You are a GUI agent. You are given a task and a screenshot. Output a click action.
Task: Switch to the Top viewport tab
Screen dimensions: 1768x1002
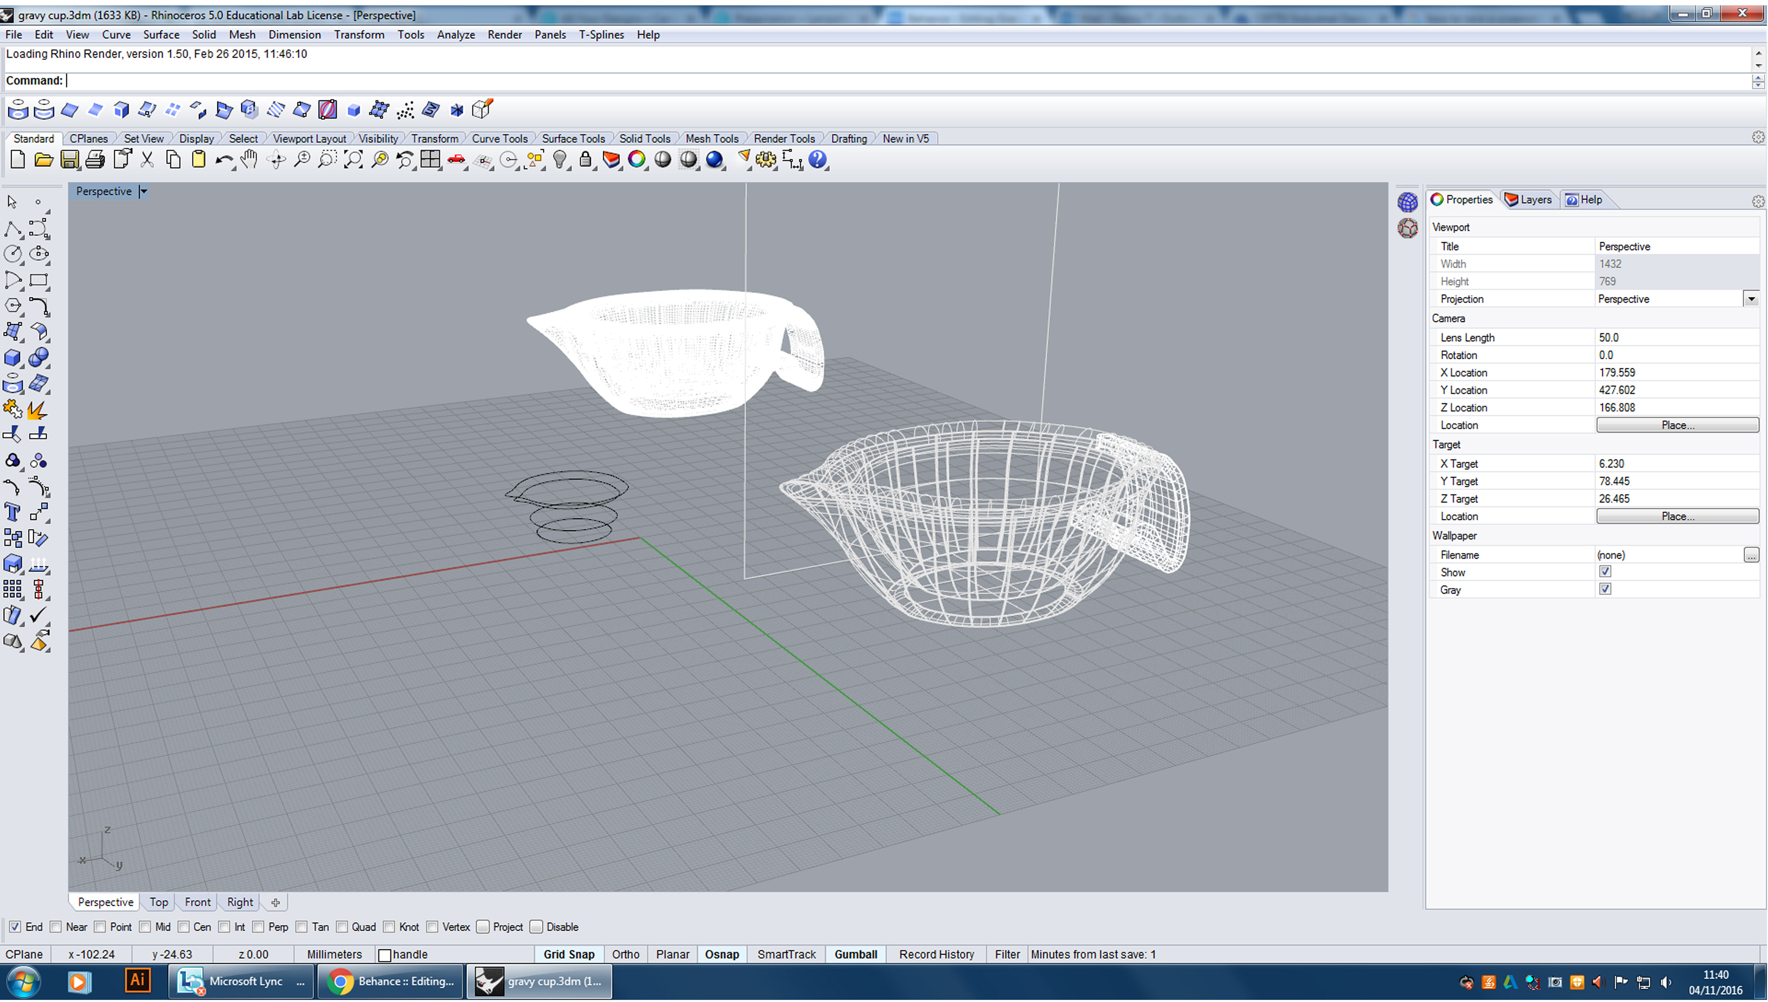(x=158, y=902)
